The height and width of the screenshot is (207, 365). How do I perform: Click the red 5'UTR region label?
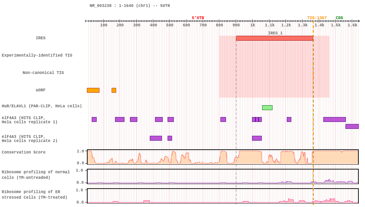point(198,18)
